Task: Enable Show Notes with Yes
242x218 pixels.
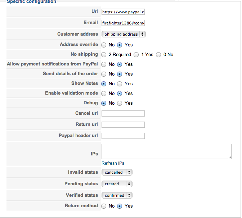Action: (x=120, y=84)
